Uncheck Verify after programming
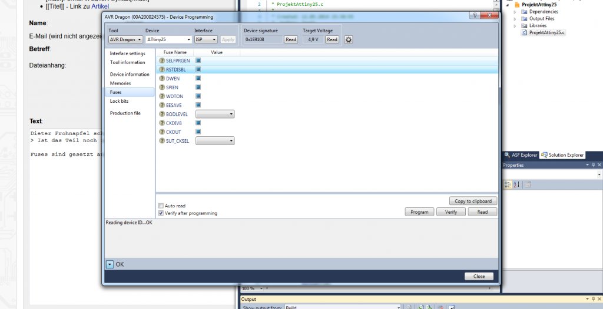Screen dimensions: 603x309 coord(161,213)
